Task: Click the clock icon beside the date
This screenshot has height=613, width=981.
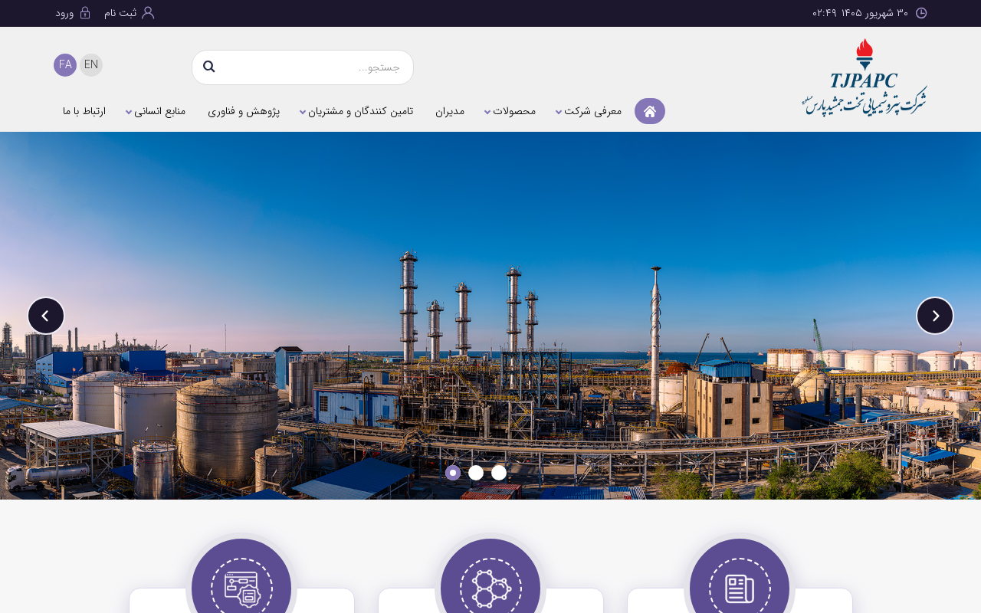Action: [921, 13]
